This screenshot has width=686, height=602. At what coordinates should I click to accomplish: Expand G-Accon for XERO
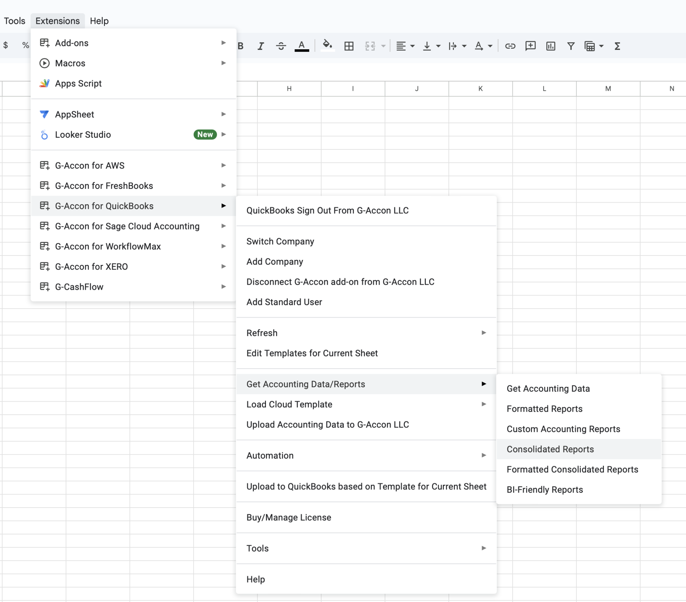coord(133,267)
